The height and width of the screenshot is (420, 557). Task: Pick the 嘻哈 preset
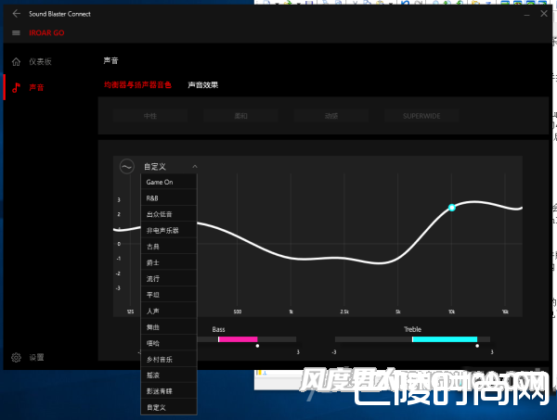click(169, 343)
